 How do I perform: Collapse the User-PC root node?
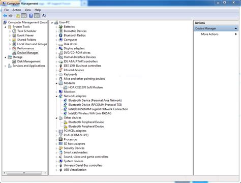(52, 22)
